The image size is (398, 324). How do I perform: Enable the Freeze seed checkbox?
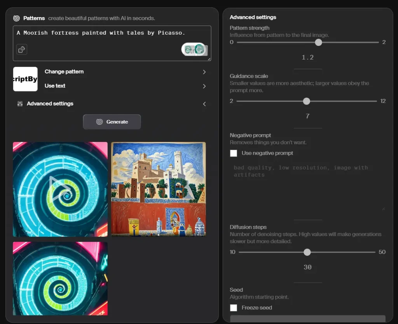[x=233, y=307]
